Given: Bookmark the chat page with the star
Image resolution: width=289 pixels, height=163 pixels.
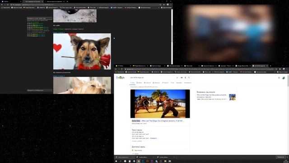Looking at the screenshot, I should [160, 5].
